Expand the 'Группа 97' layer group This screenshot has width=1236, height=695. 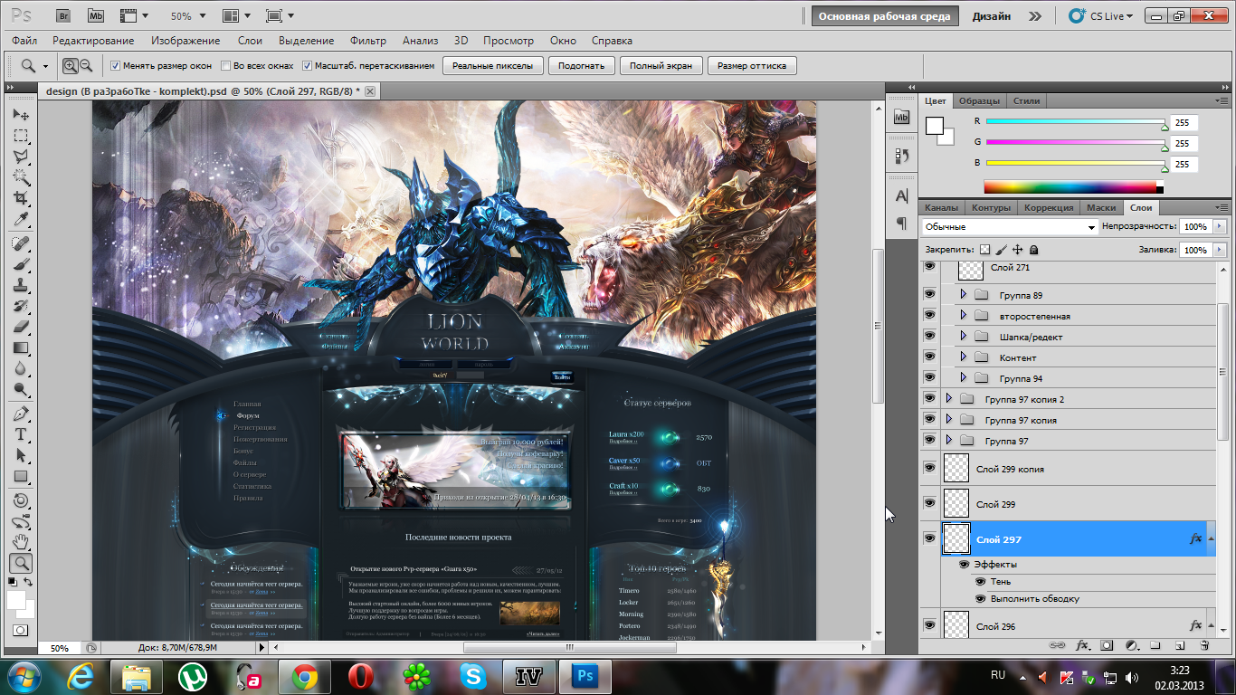pyautogui.click(x=948, y=441)
